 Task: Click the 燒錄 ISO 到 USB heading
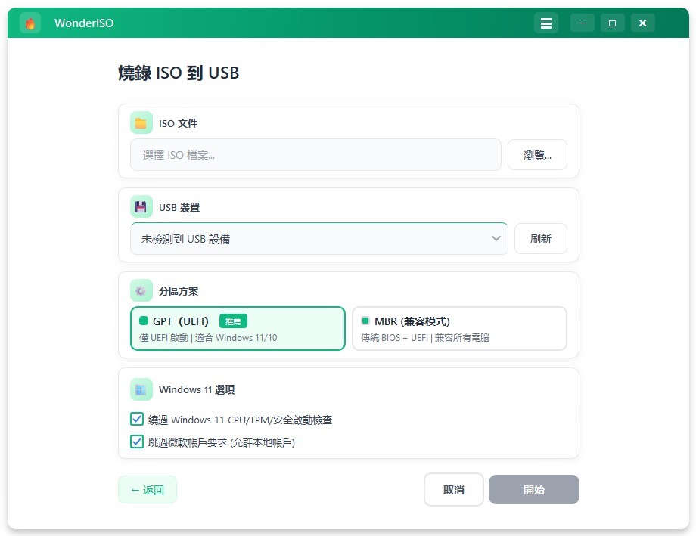coord(179,73)
